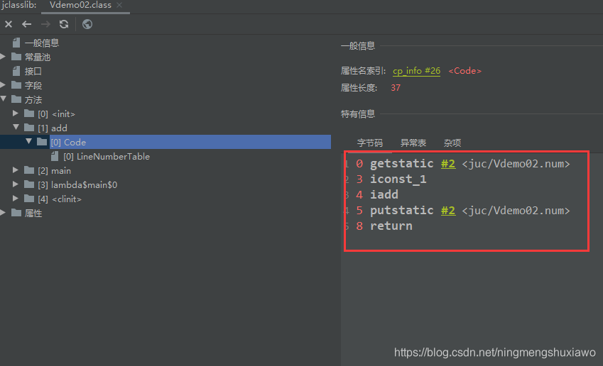
Task: Click the [0] <init> folder icon
Action: pos(29,113)
